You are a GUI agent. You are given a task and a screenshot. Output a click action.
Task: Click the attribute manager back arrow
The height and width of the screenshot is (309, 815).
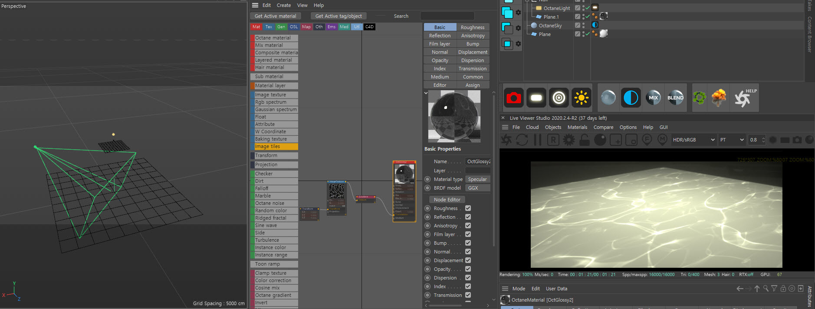tap(740, 289)
